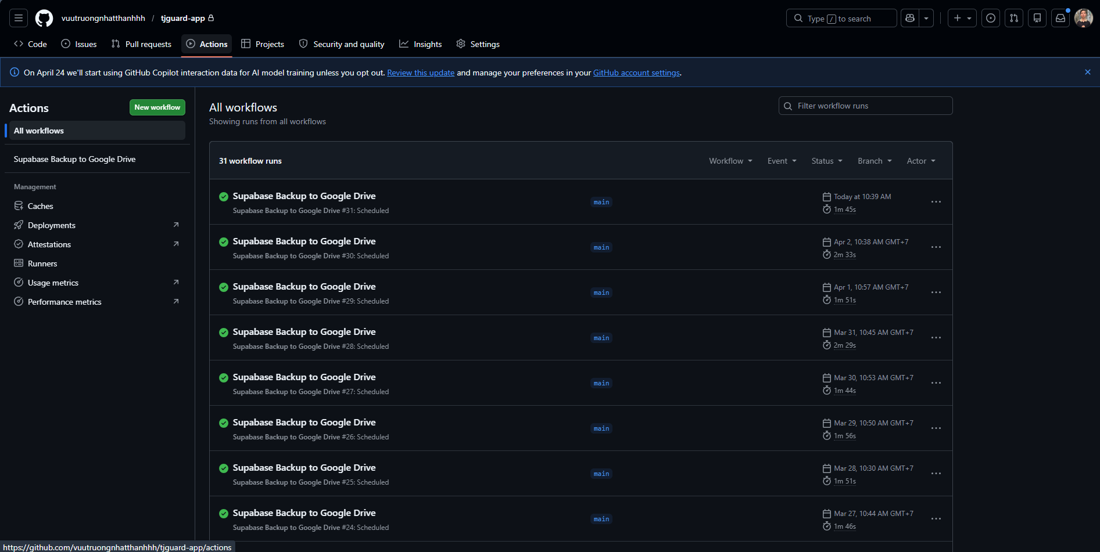Switch to the Security and quality tab
The height and width of the screenshot is (552, 1100).
(342, 44)
